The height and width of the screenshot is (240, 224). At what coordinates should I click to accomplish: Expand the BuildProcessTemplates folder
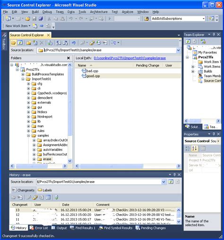pos(23,74)
